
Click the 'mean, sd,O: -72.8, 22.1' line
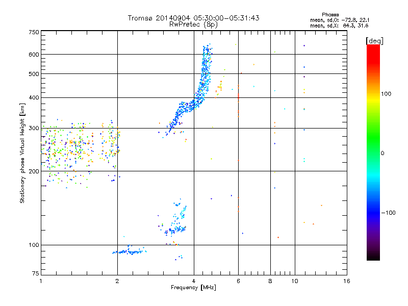(340, 20)
